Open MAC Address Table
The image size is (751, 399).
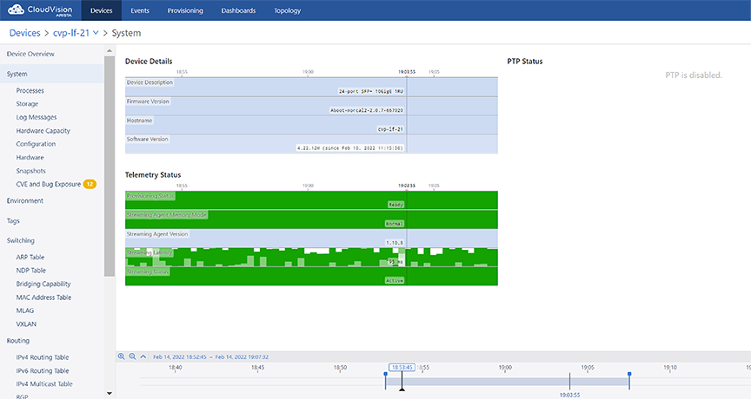[43, 298]
